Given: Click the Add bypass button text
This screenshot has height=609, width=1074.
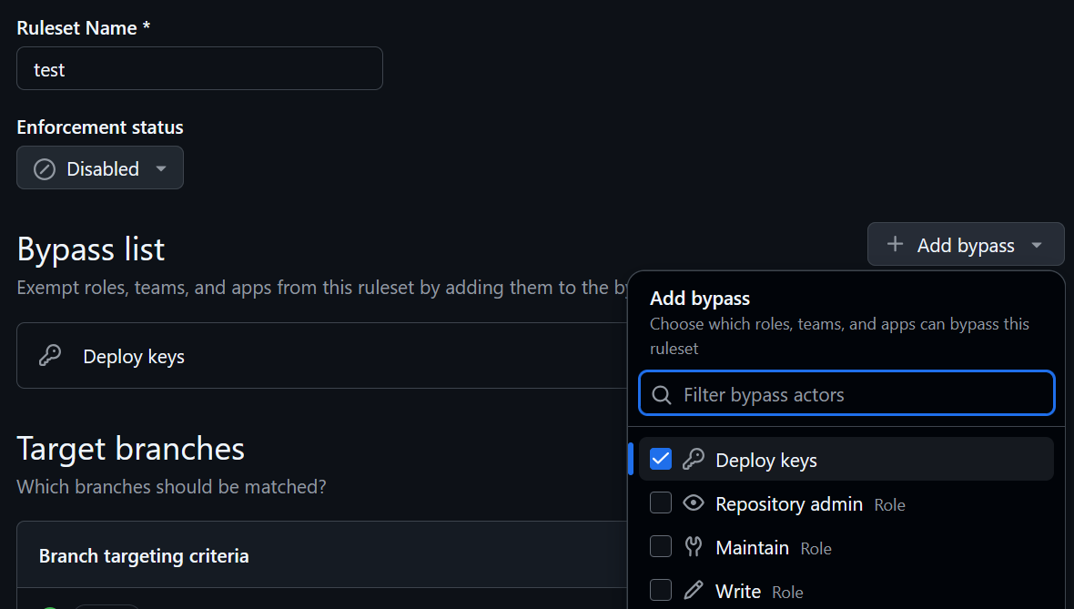Looking at the screenshot, I should [x=965, y=246].
